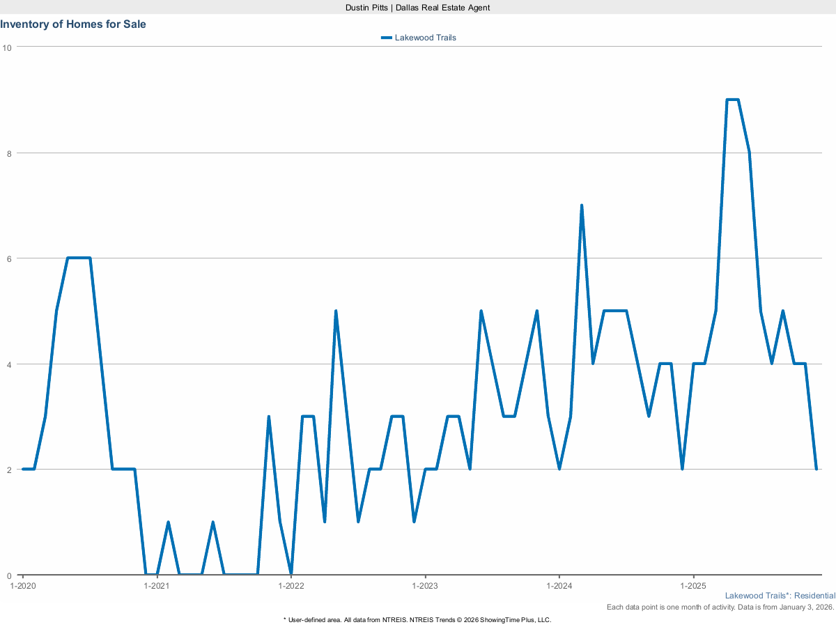
Task: Click the blue legend line marker
Action: pos(386,38)
